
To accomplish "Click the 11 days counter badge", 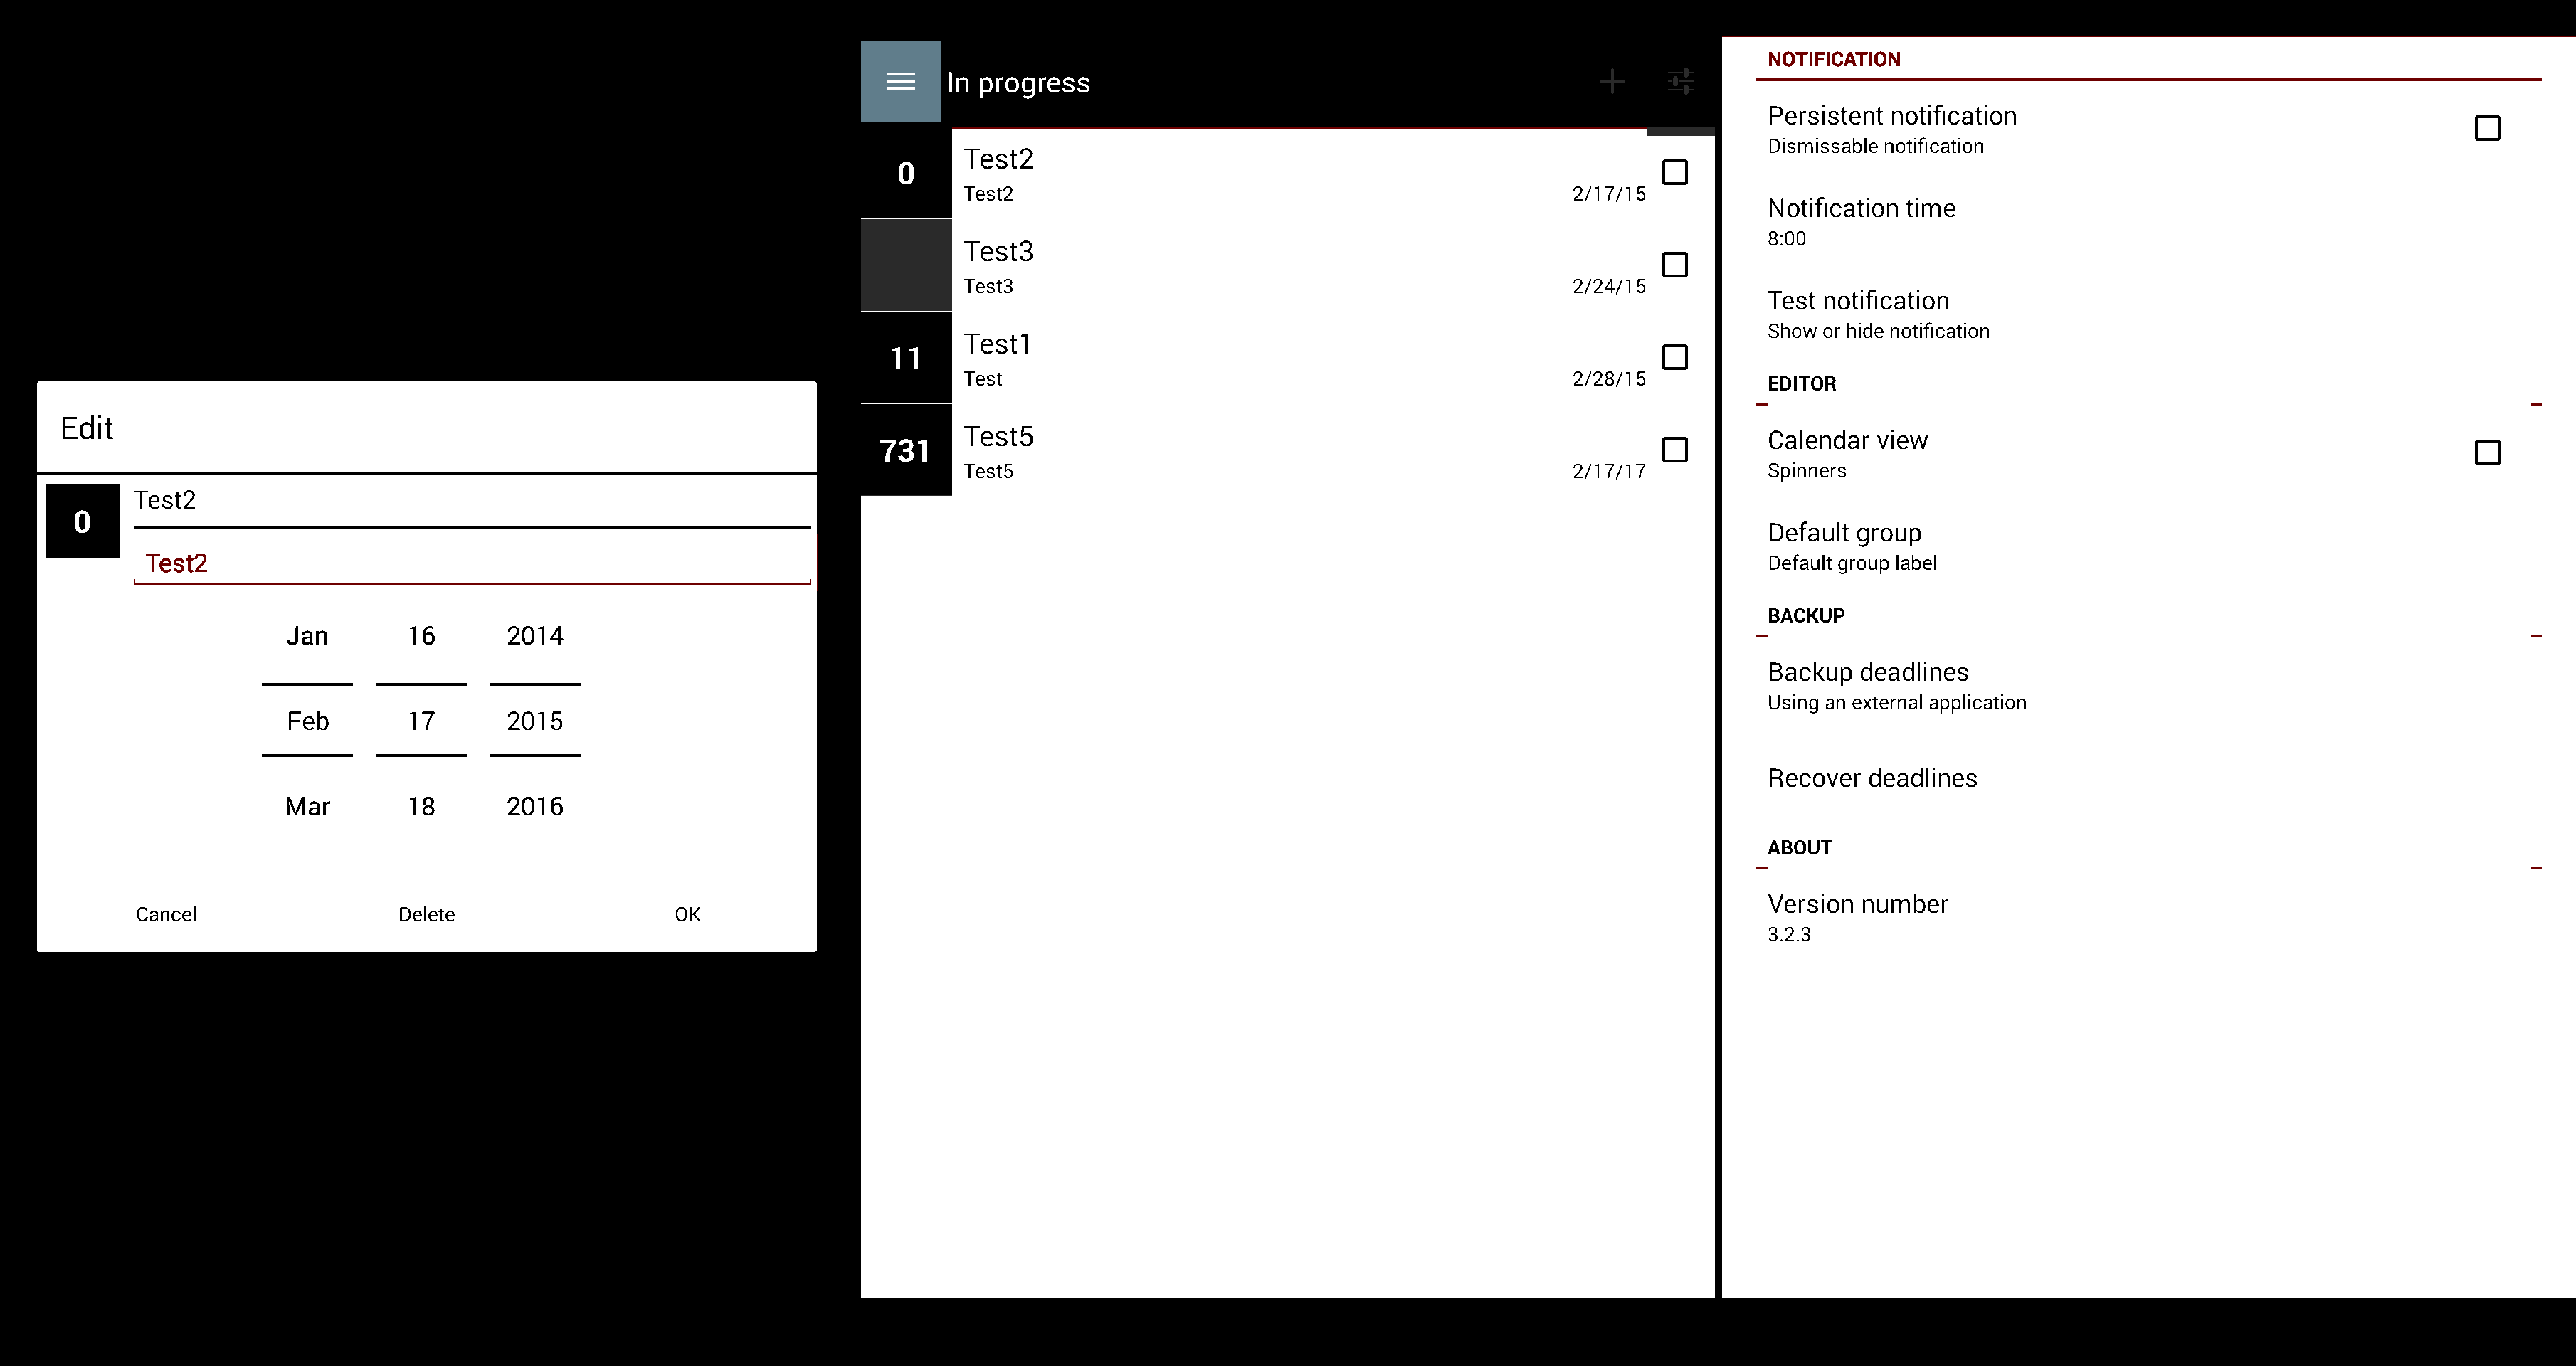I will pos(905,358).
